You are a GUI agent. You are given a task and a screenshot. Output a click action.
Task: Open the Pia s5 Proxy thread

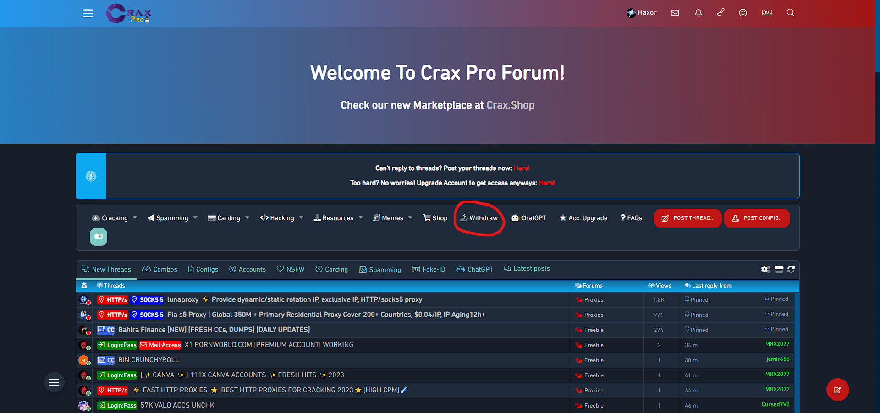pos(326,315)
